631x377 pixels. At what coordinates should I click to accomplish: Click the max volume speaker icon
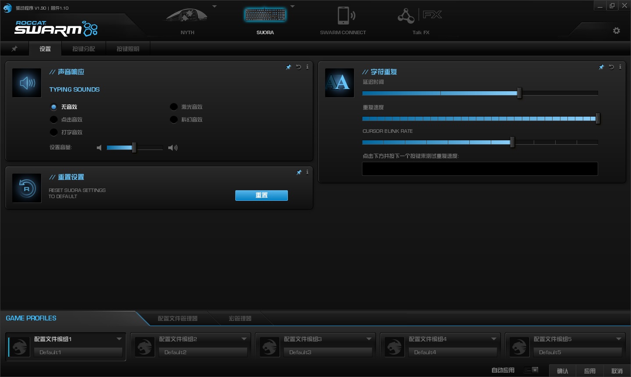pos(173,148)
